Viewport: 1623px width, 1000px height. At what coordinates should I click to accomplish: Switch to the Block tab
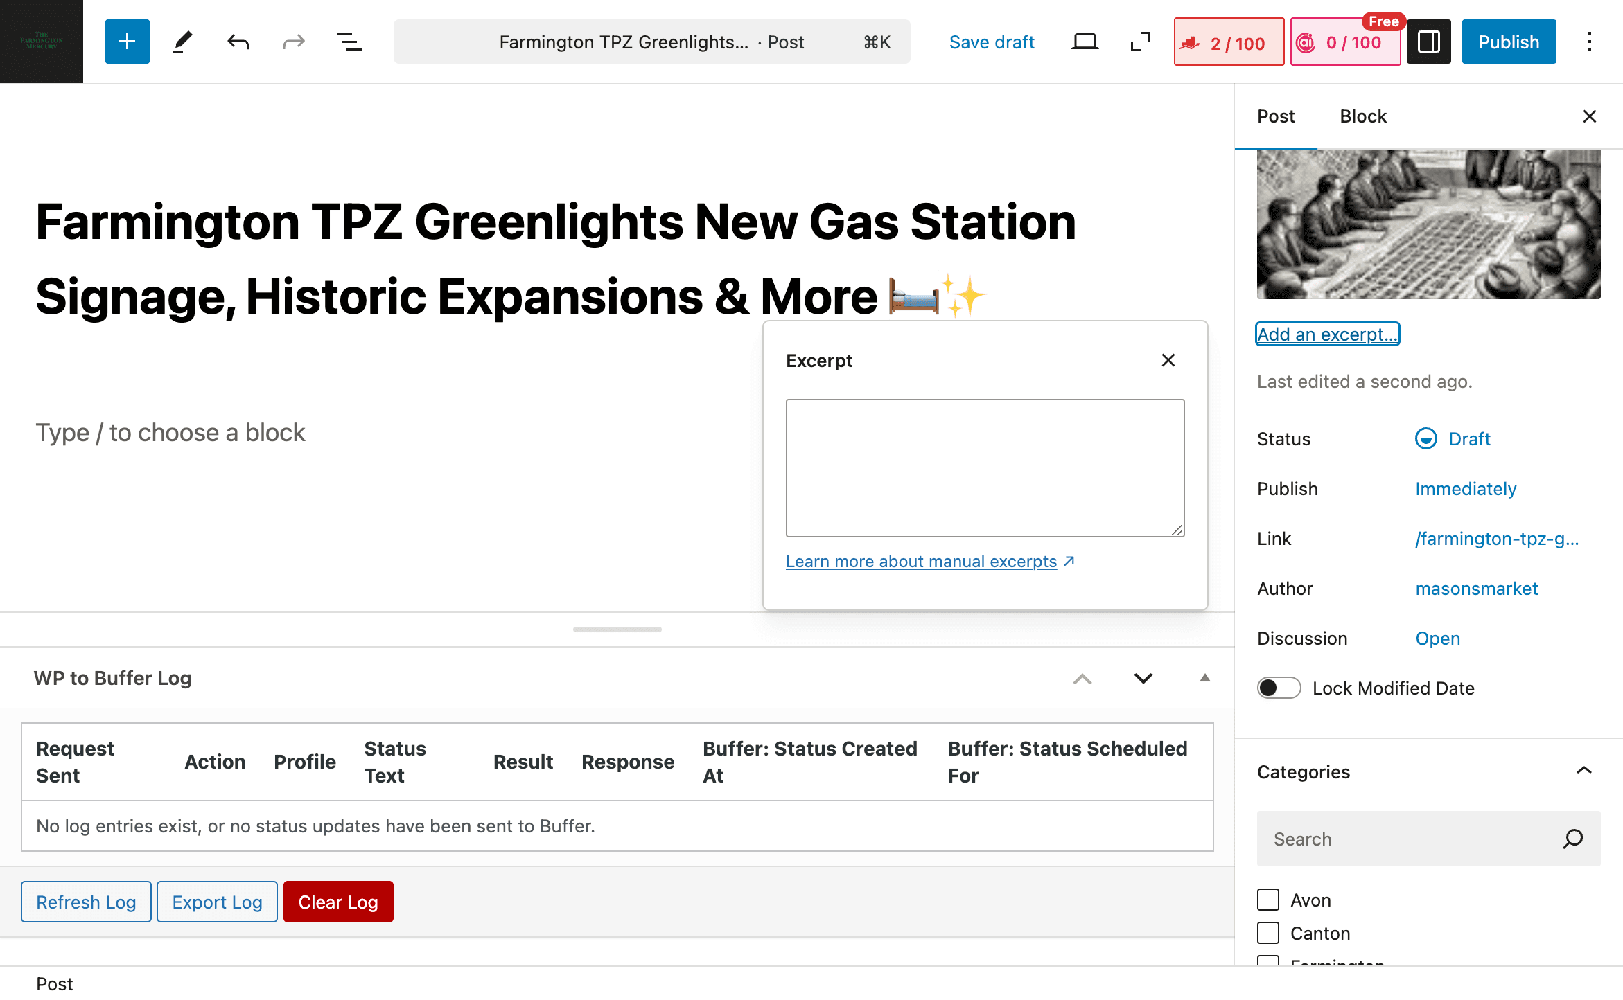click(x=1362, y=116)
